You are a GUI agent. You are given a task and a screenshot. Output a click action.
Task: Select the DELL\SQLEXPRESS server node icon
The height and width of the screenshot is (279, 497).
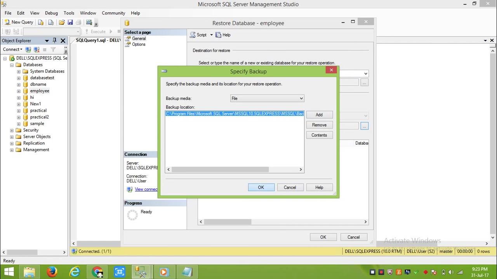pyautogui.click(x=12, y=58)
